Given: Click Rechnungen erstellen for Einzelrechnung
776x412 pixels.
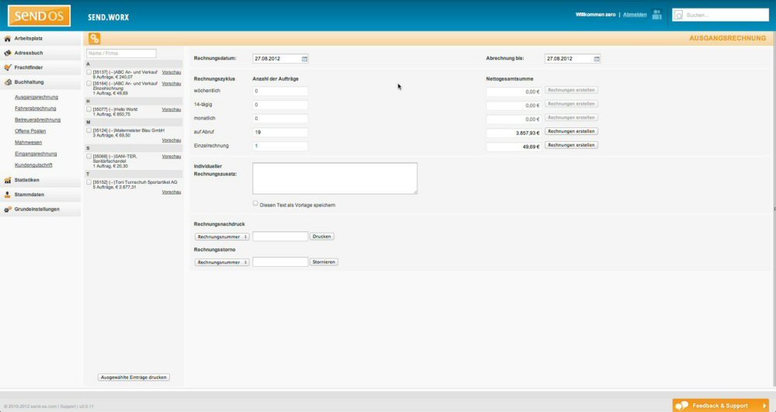Looking at the screenshot, I should (x=571, y=145).
